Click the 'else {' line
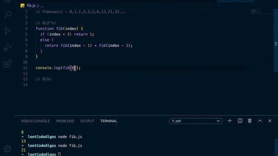Image resolution: width=278 pixels, height=156 pixels. (x=47, y=40)
